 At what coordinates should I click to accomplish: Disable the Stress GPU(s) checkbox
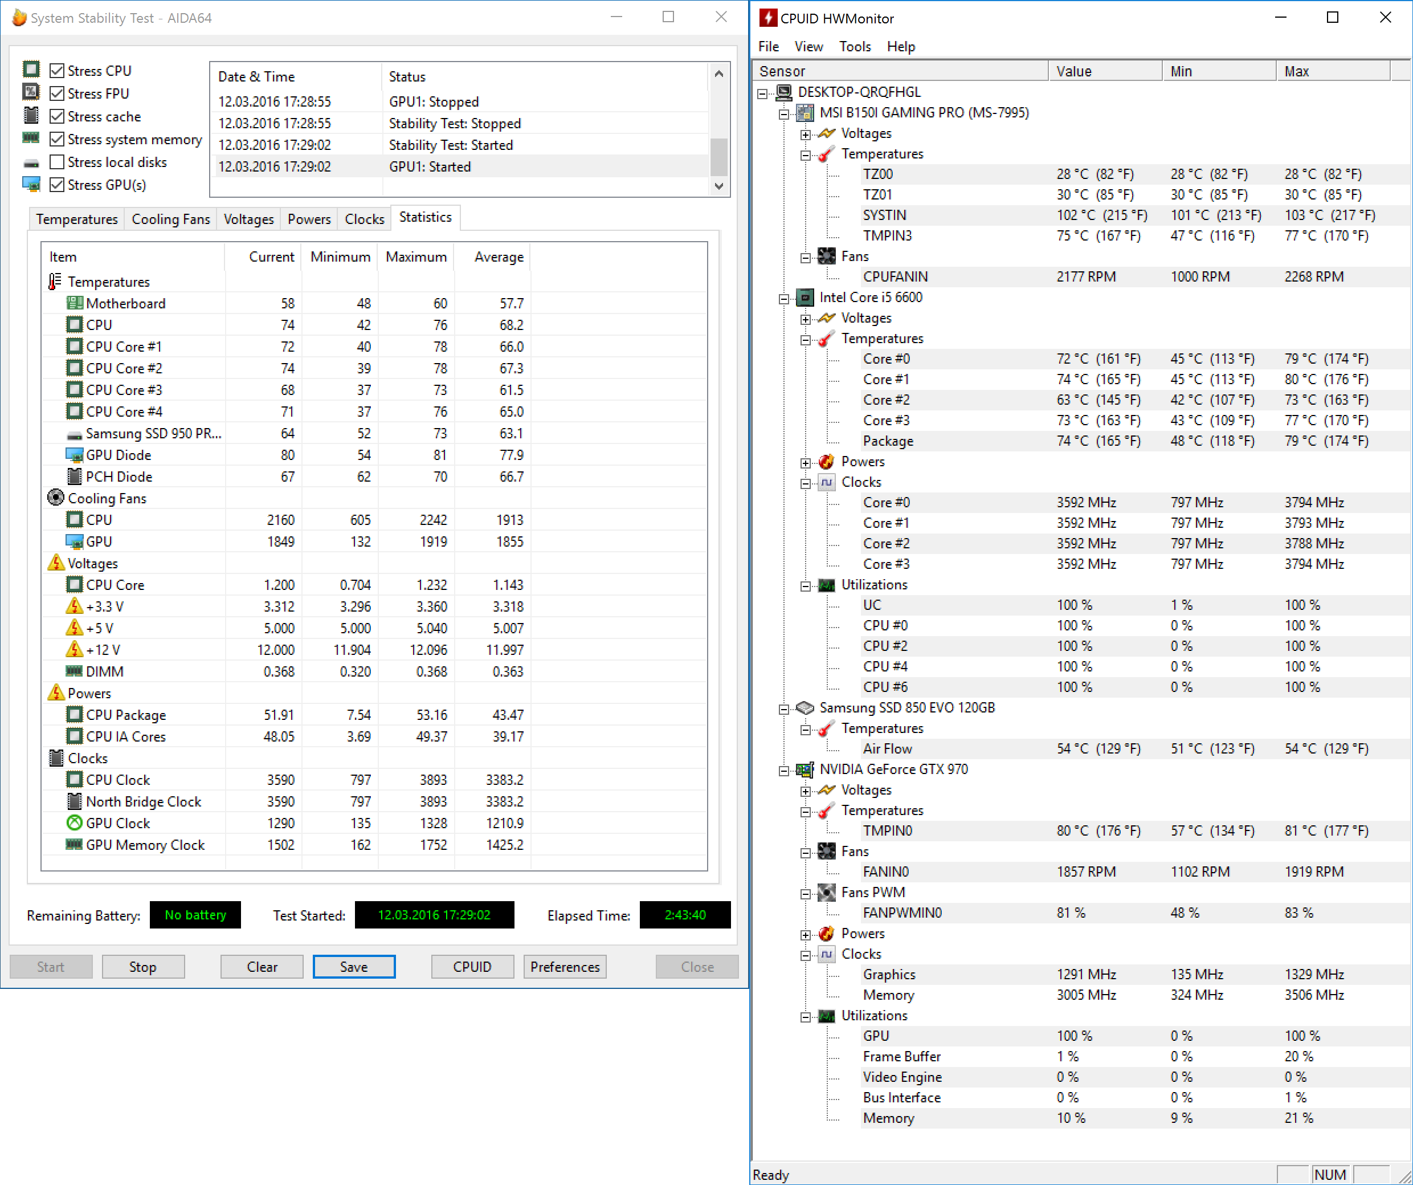click(57, 185)
